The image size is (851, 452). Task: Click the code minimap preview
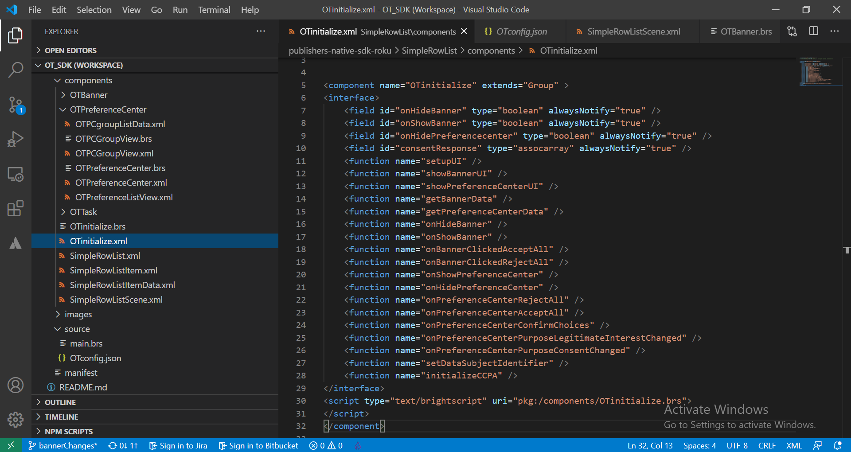point(820,71)
